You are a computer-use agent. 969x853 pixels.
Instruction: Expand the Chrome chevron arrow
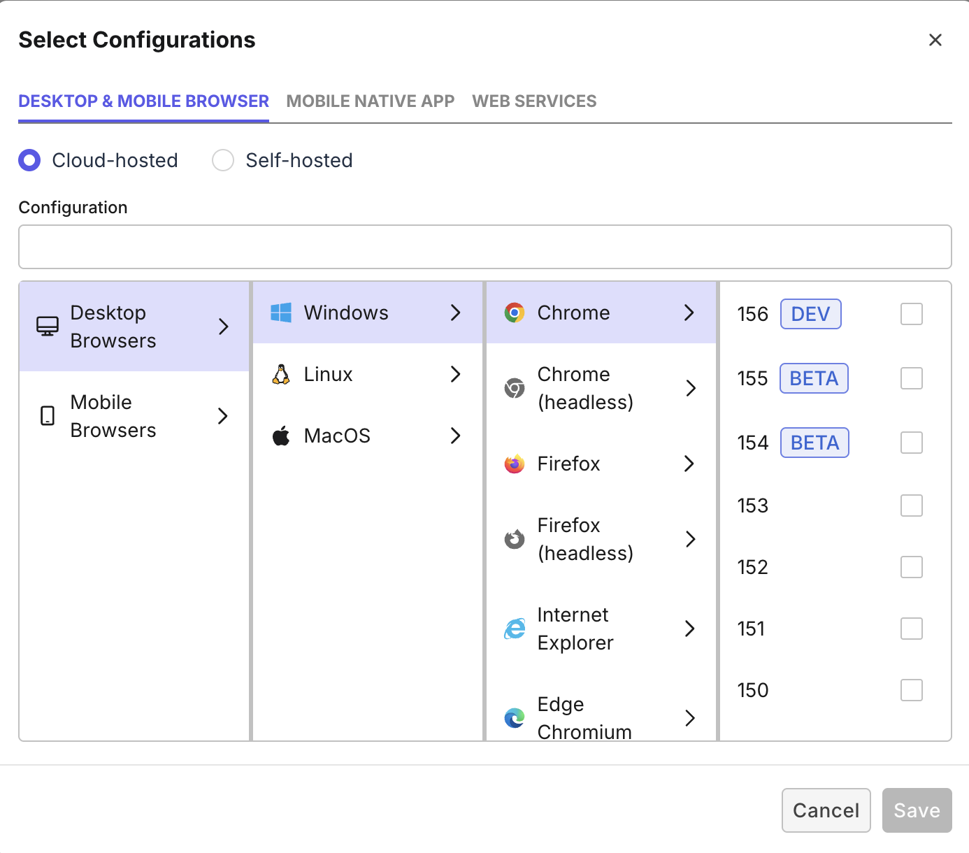point(689,313)
